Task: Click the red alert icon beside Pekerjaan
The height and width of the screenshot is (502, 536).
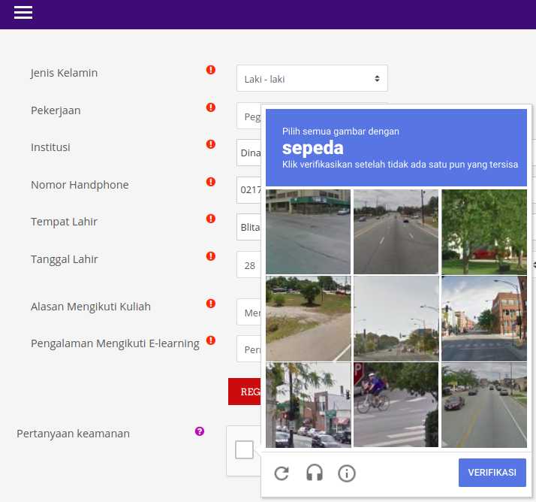Action: tap(211, 107)
